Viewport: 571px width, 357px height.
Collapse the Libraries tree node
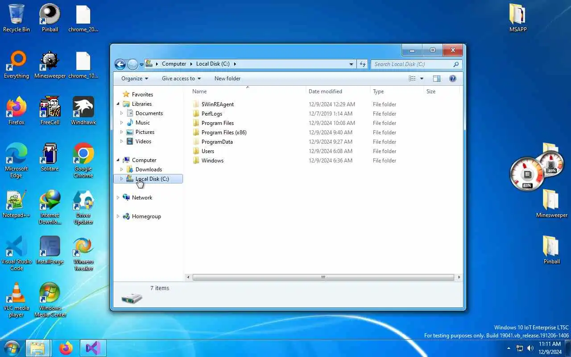[118, 104]
